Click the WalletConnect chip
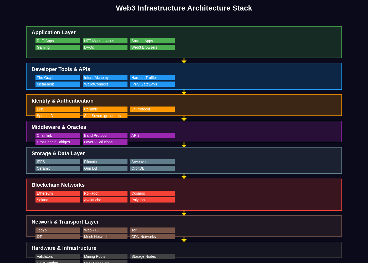 pyautogui.click(x=105, y=84)
